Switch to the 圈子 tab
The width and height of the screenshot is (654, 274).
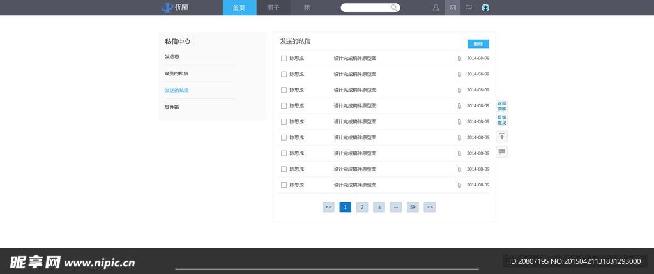[x=273, y=8]
